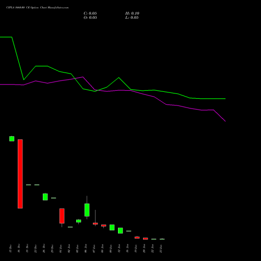Select the red candlestick with long wick above 07 Jan
This screenshot has height=261, width=261.
coord(96,223)
